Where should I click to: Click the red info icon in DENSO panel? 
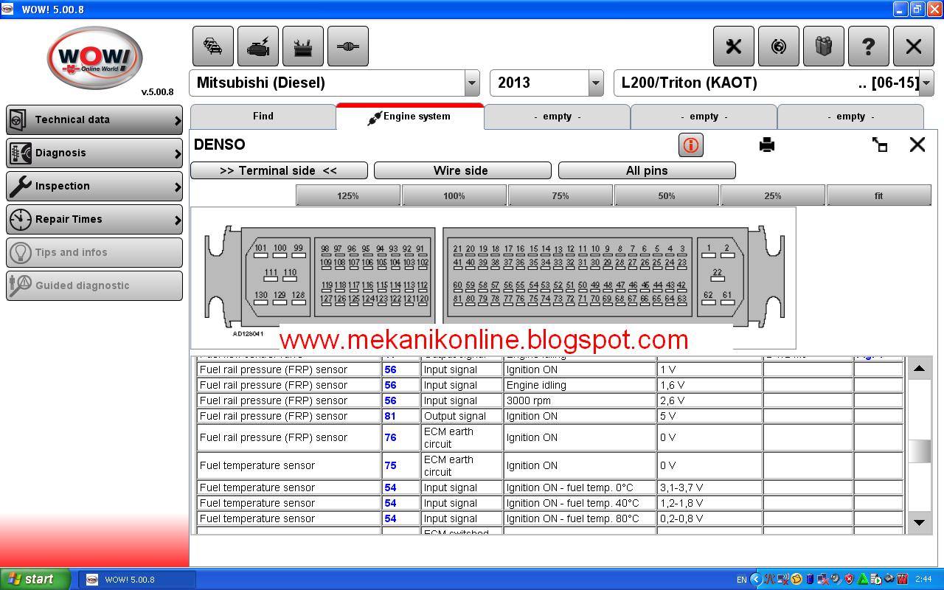691,145
